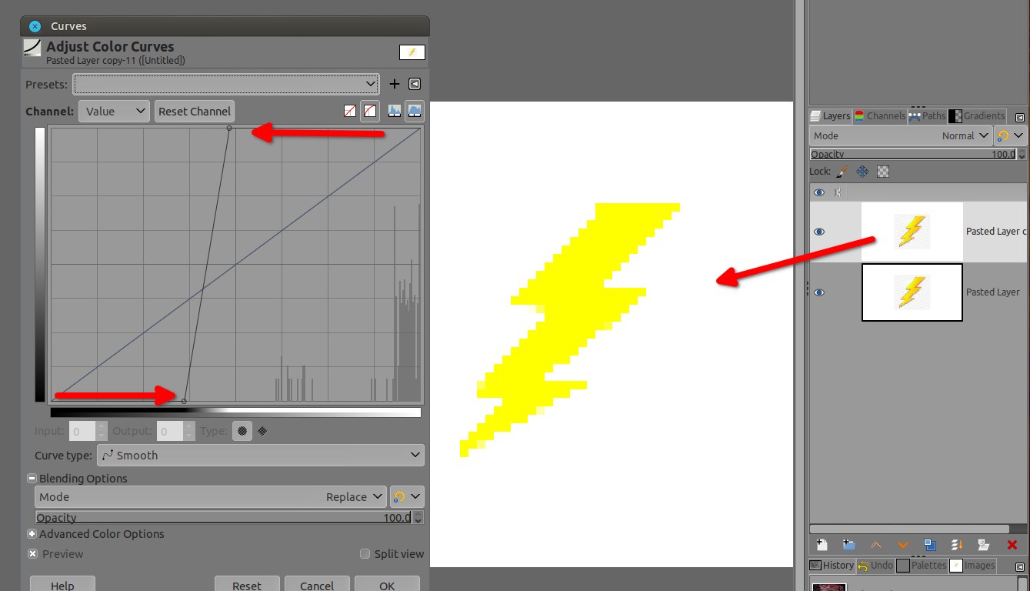The height and width of the screenshot is (591, 1030).
Task: Open the Presets dropdown
Action: (226, 84)
